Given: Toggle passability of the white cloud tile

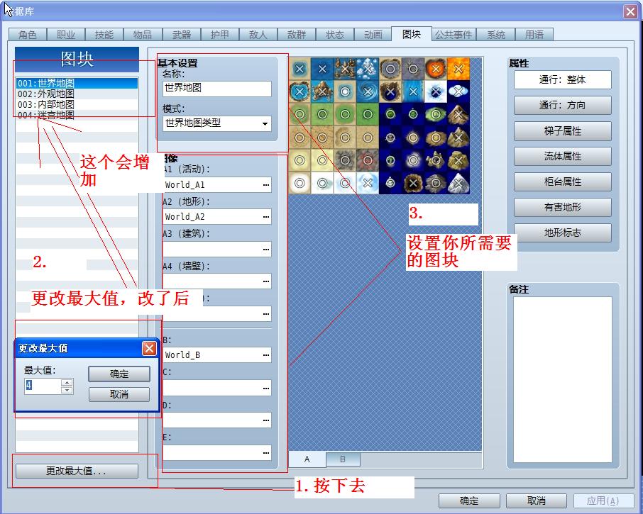Looking at the screenshot, I should [458, 91].
